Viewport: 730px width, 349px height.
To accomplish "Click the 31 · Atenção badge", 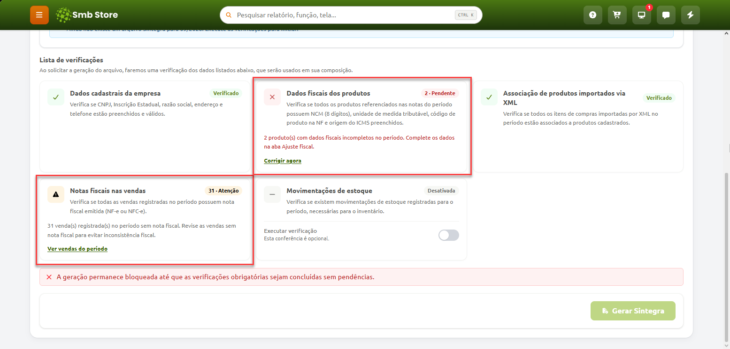I will tap(223, 191).
